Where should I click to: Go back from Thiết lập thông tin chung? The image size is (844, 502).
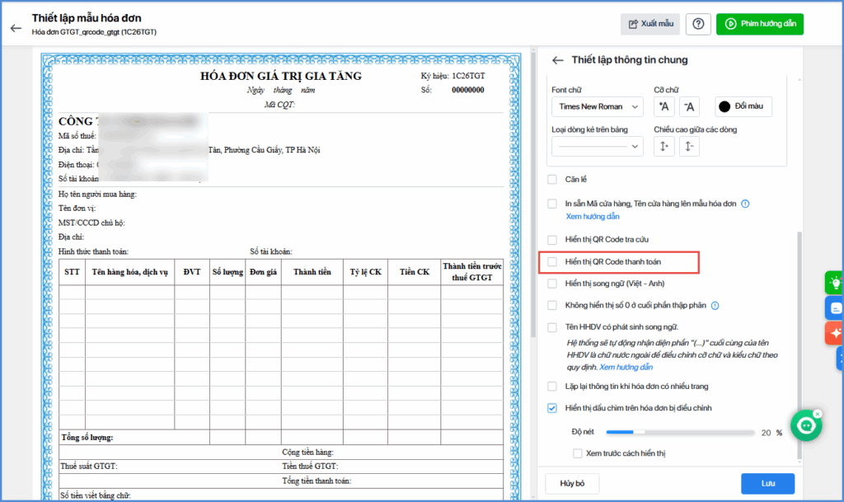[x=558, y=60]
